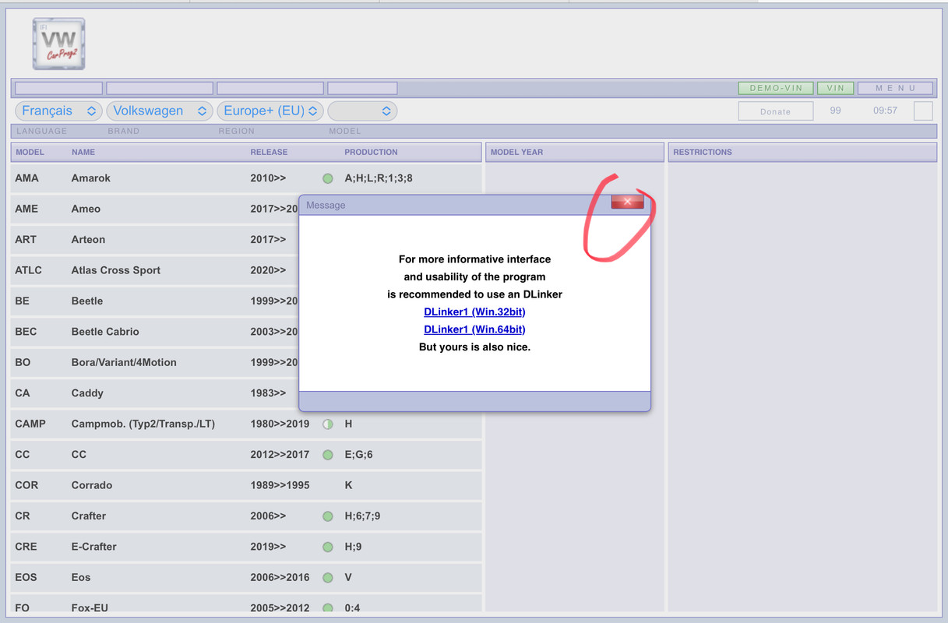This screenshot has height=623, width=948.
Task: Open DLinker1 (Win.64bit) download link
Action: click(474, 329)
